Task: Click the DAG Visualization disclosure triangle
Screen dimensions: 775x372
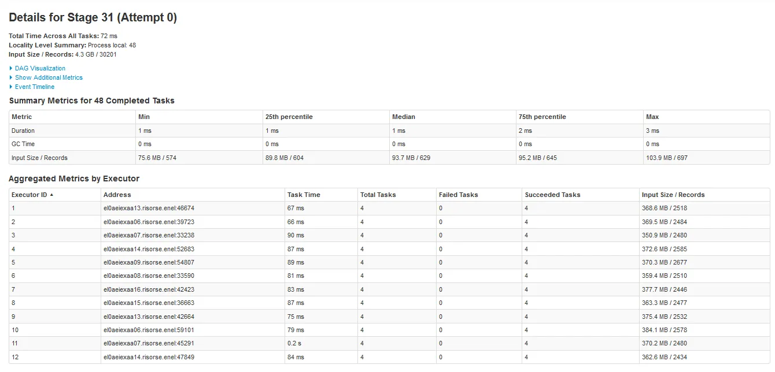Action: pyautogui.click(x=11, y=68)
